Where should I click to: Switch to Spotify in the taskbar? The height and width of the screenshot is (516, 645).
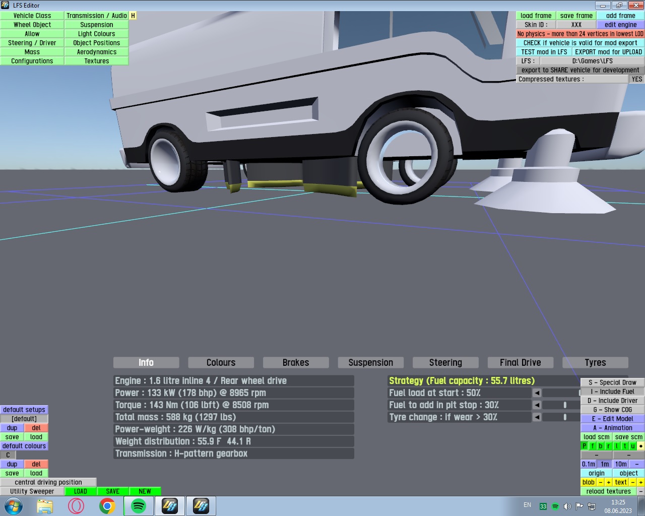click(x=139, y=506)
